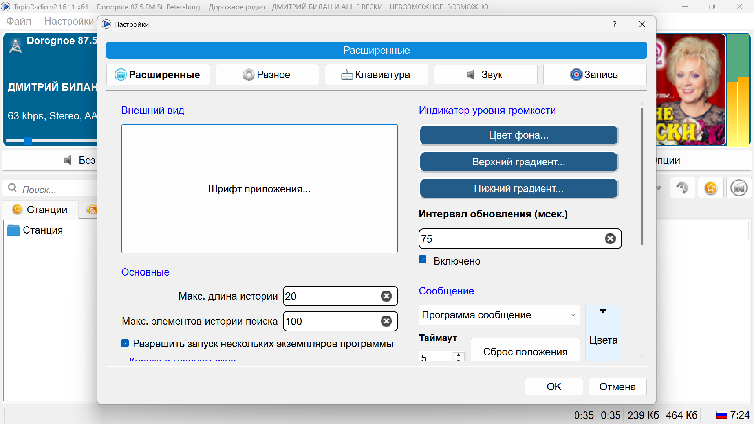Clear the Макс. длина истории field
754x424 pixels.
point(386,296)
